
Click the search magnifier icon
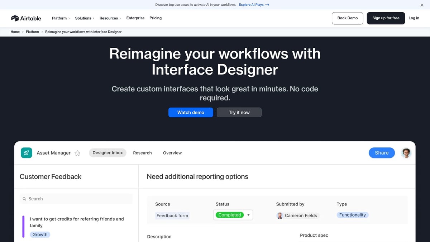tap(24, 199)
